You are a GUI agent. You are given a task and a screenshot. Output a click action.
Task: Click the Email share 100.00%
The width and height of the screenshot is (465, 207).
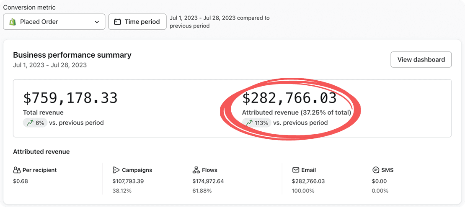pos(303,191)
